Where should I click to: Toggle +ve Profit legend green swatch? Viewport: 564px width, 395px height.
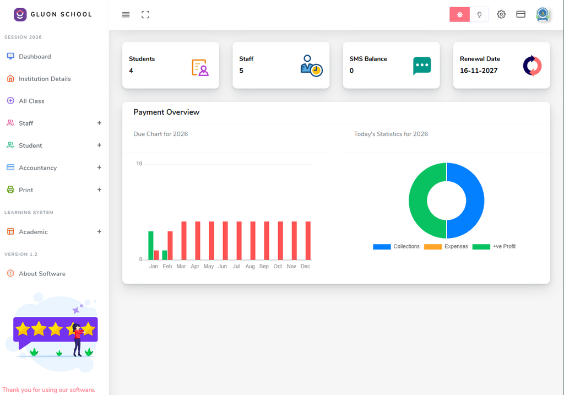click(481, 246)
